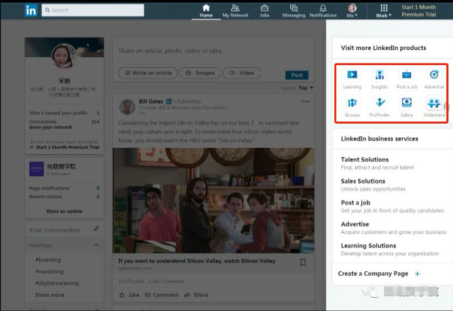This screenshot has height=311, width=453.
Task: Open Who's viewed your profile
Action: pyautogui.click(x=64, y=112)
